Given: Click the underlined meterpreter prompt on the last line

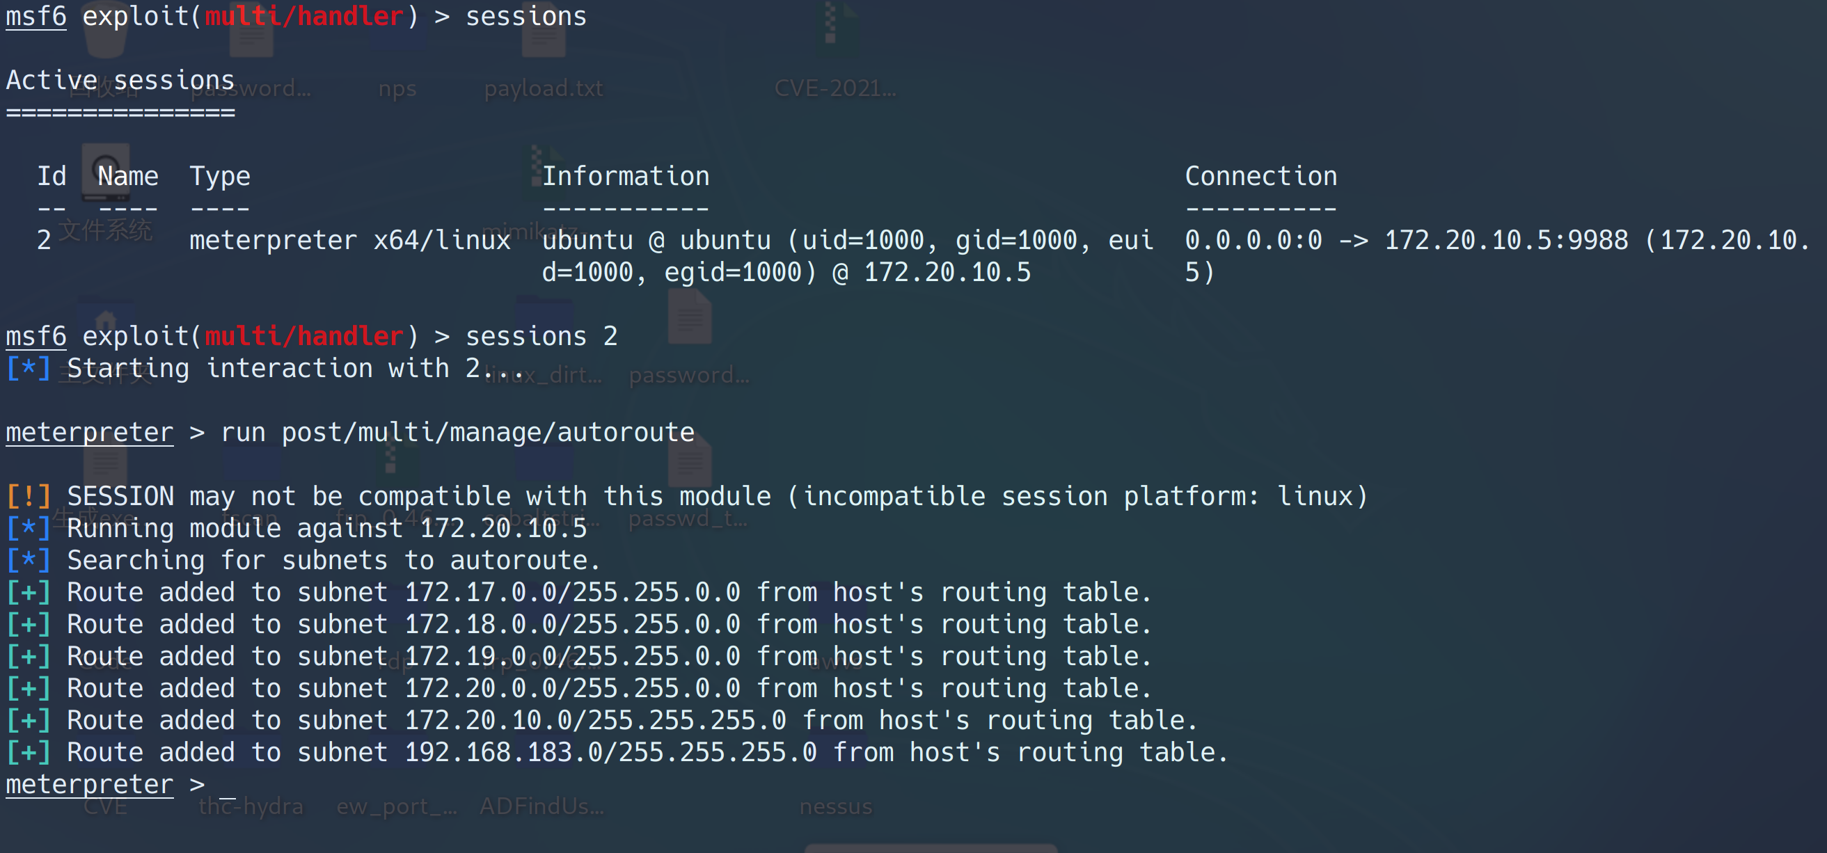Looking at the screenshot, I should pos(89,783).
